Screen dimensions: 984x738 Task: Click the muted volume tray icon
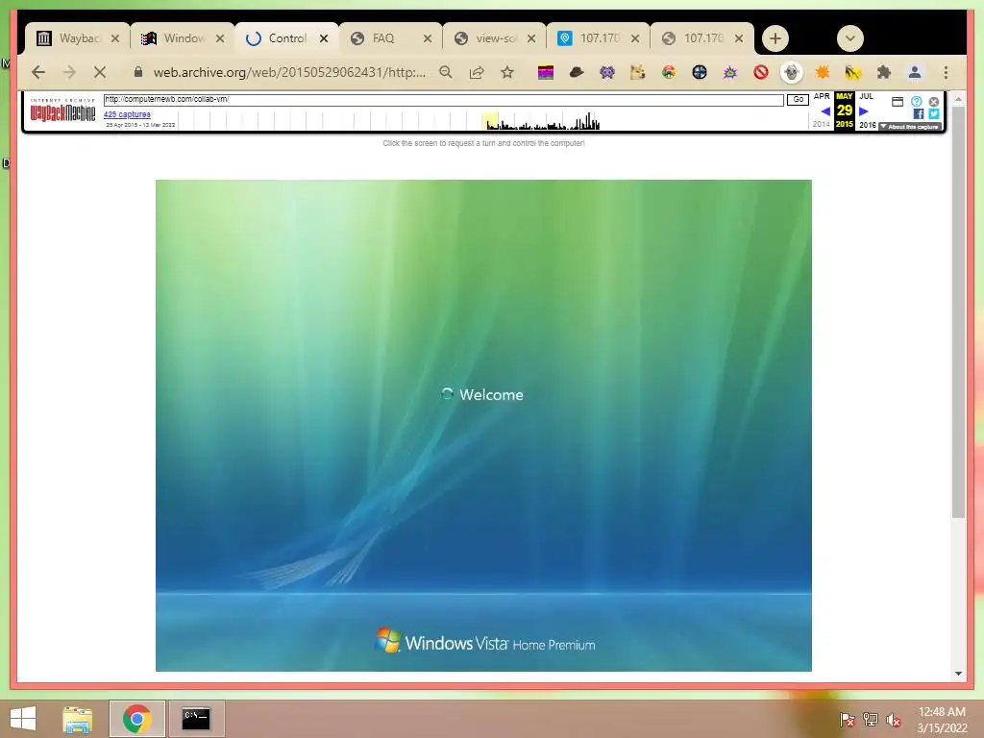[x=893, y=720]
